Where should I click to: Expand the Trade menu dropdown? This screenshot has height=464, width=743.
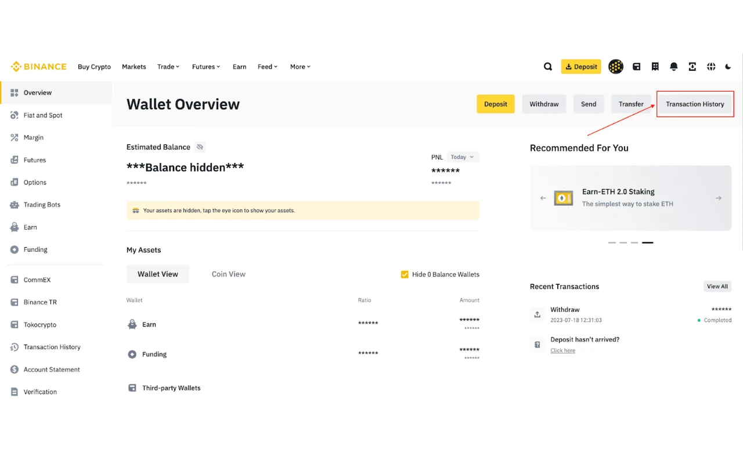(x=168, y=67)
